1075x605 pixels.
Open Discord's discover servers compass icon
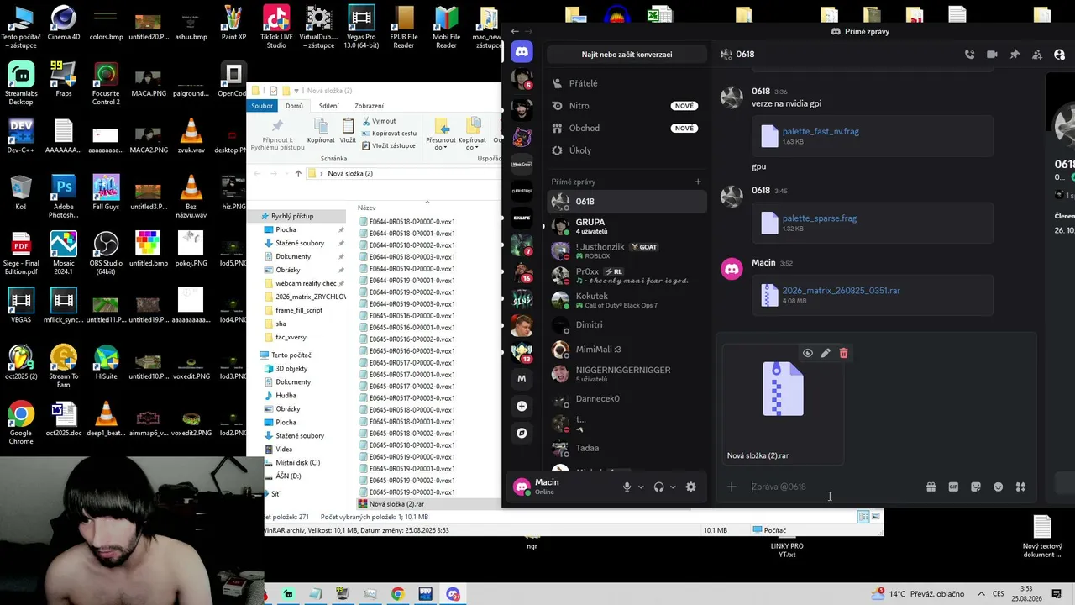click(522, 433)
